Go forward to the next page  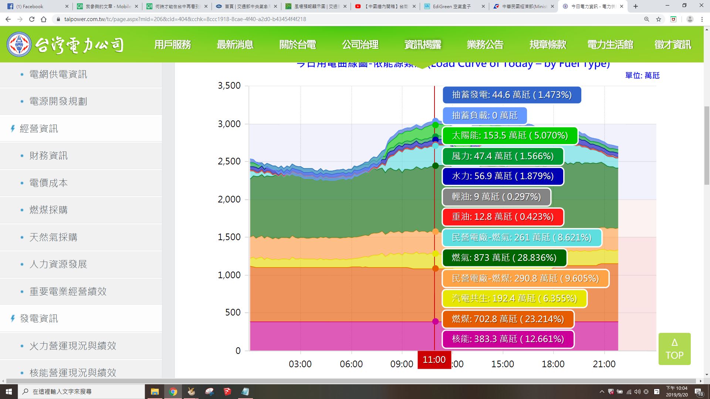20,19
